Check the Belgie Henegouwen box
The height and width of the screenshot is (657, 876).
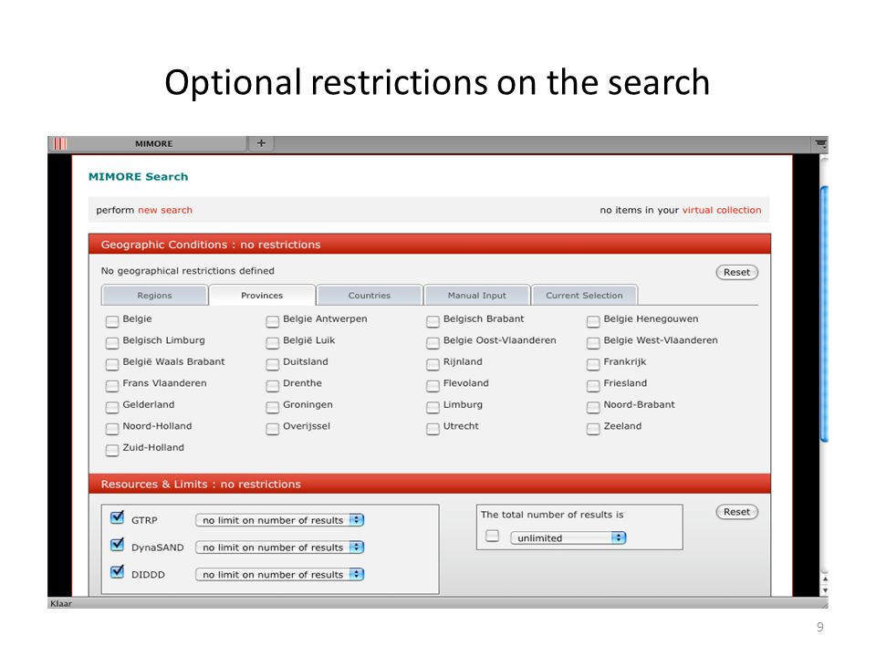coord(593,320)
